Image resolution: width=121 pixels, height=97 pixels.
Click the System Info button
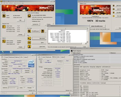point(36,24)
